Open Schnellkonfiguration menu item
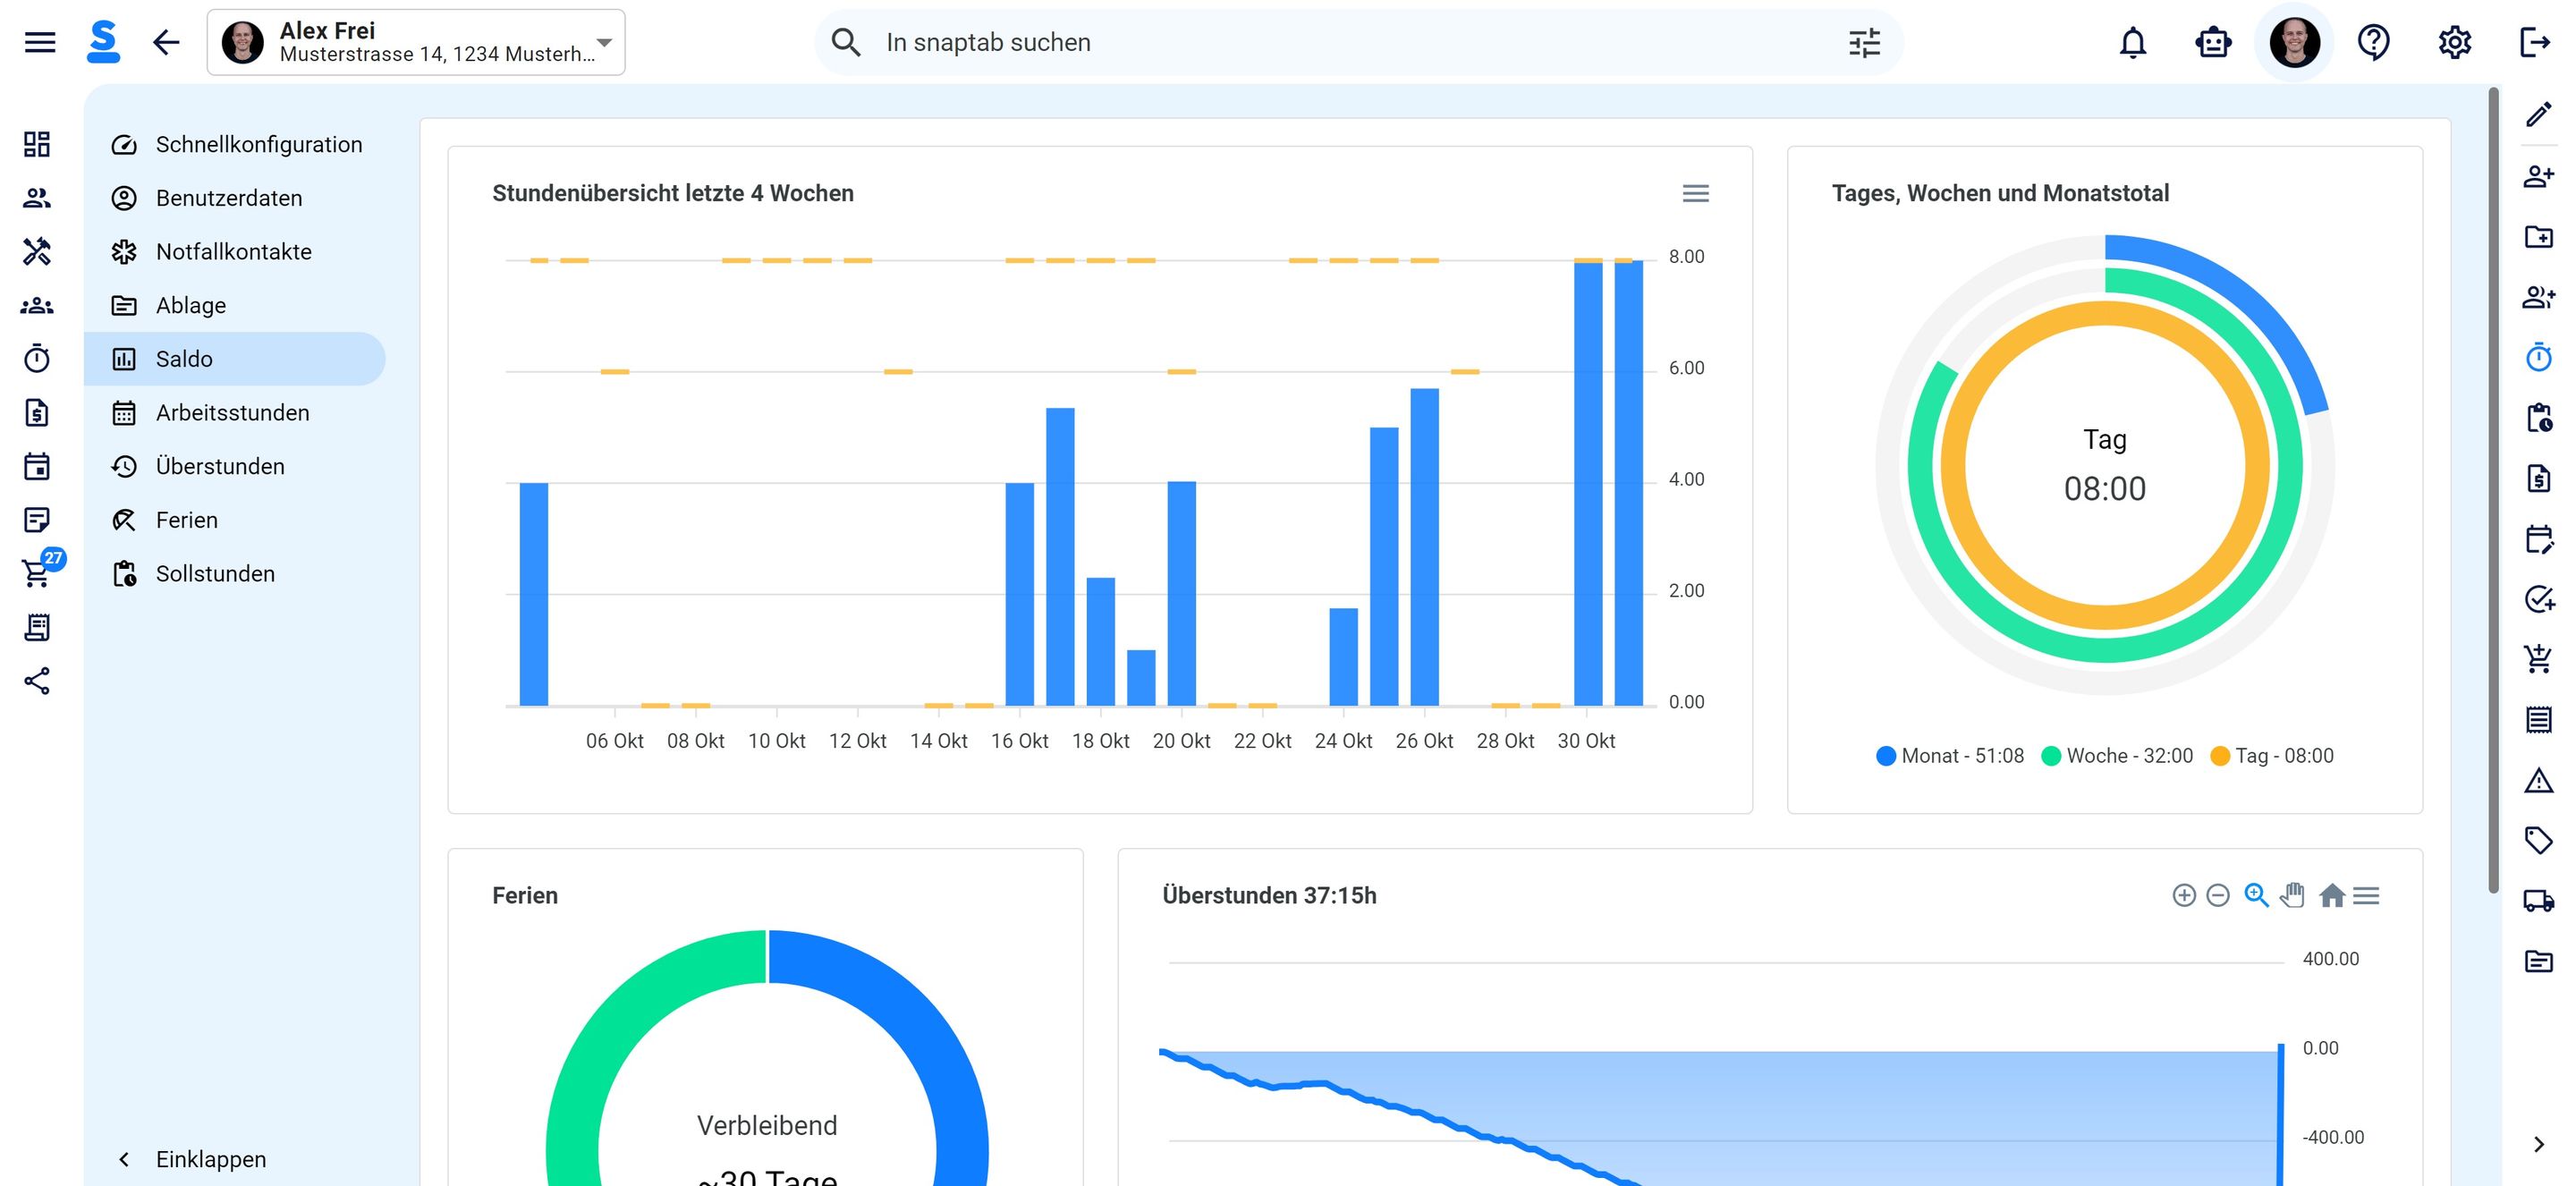 235,144
